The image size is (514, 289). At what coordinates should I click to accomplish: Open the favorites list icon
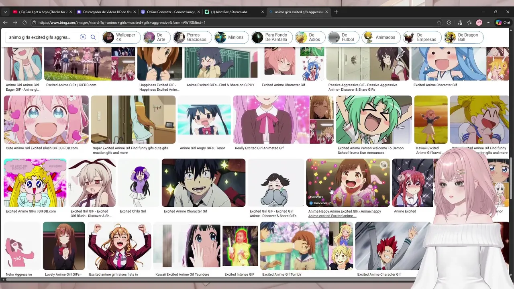pos(469,22)
